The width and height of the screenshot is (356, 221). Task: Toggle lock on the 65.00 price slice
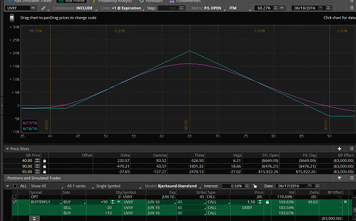[44, 172]
